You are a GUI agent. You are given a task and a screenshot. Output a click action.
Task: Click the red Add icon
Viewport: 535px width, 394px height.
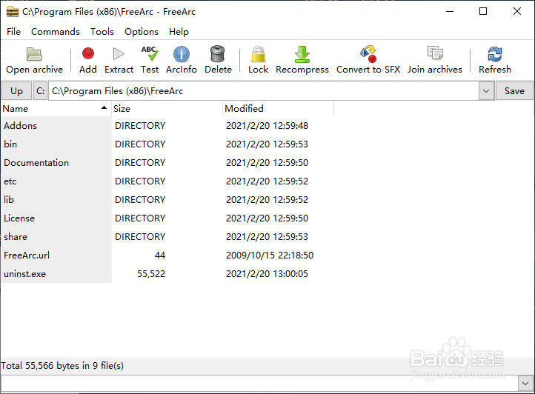click(88, 53)
